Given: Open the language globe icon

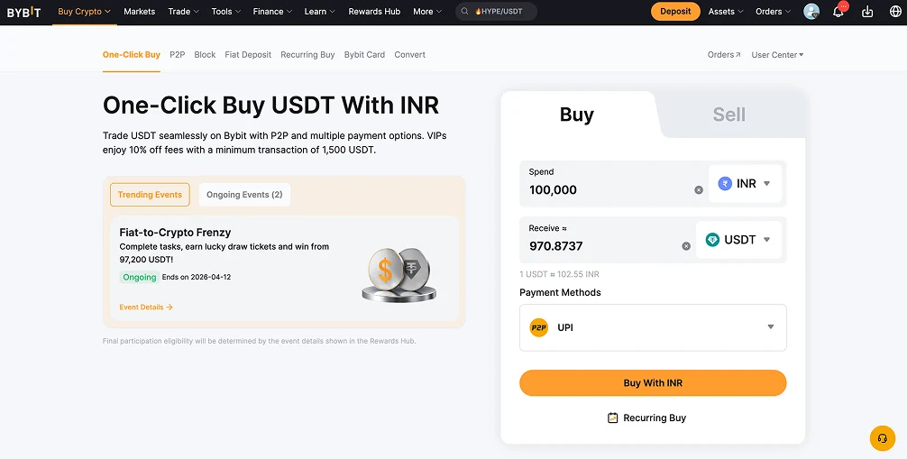Looking at the screenshot, I should (x=895, y=12).
